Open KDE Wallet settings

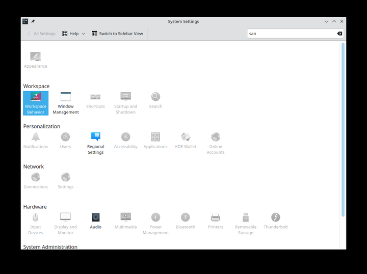pos(186,141)
